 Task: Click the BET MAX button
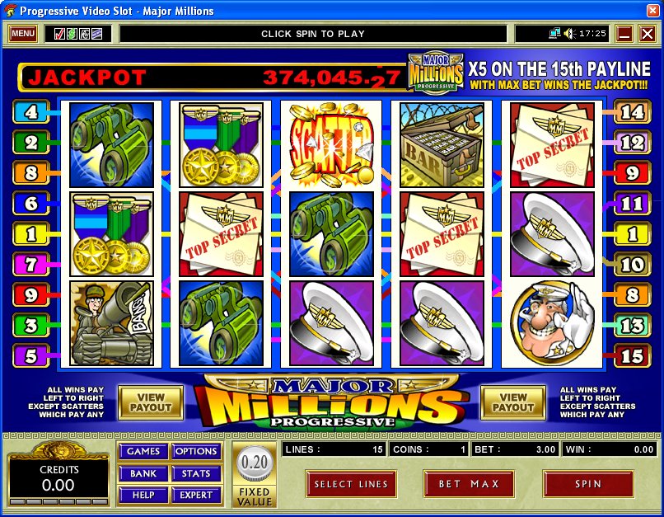469,484
